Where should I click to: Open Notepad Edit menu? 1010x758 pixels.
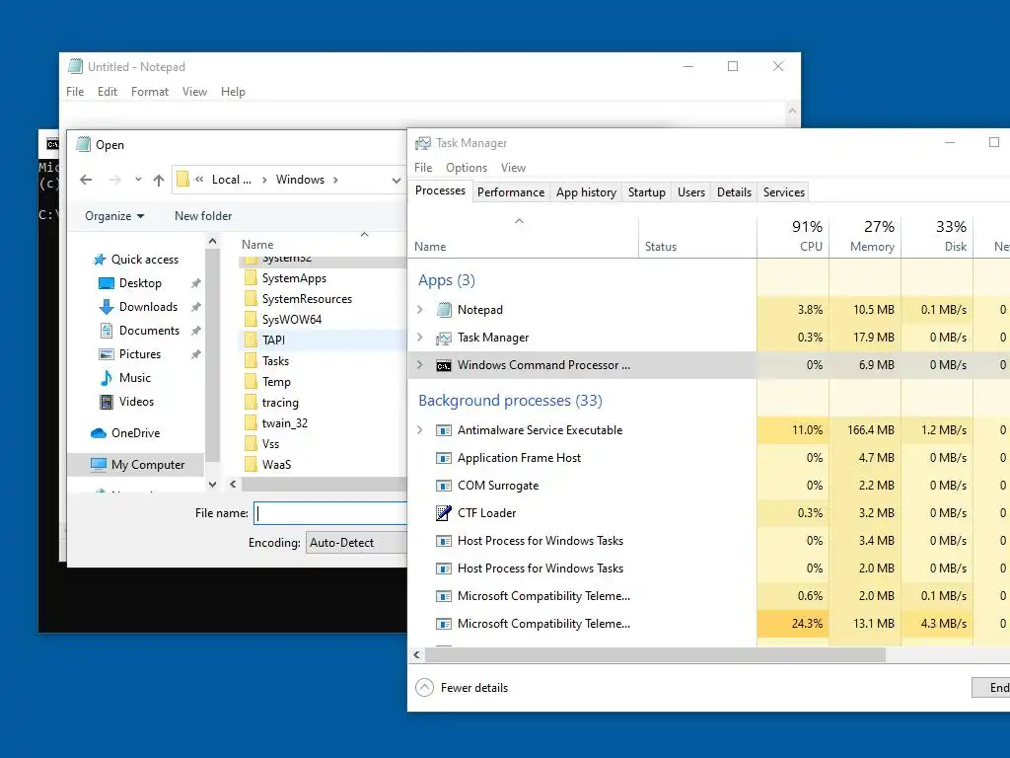(x=107, y=92)
